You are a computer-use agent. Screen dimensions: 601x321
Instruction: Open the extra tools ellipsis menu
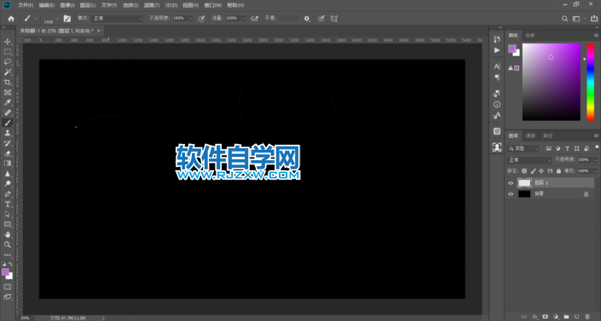click(x=8, y=255)
